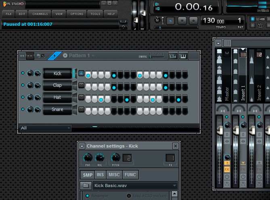Click the PITCH knob in Channel settings
270x200 pixels.
[x=115, y=158]
